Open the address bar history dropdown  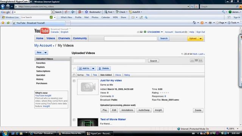(x=188, y=7)
